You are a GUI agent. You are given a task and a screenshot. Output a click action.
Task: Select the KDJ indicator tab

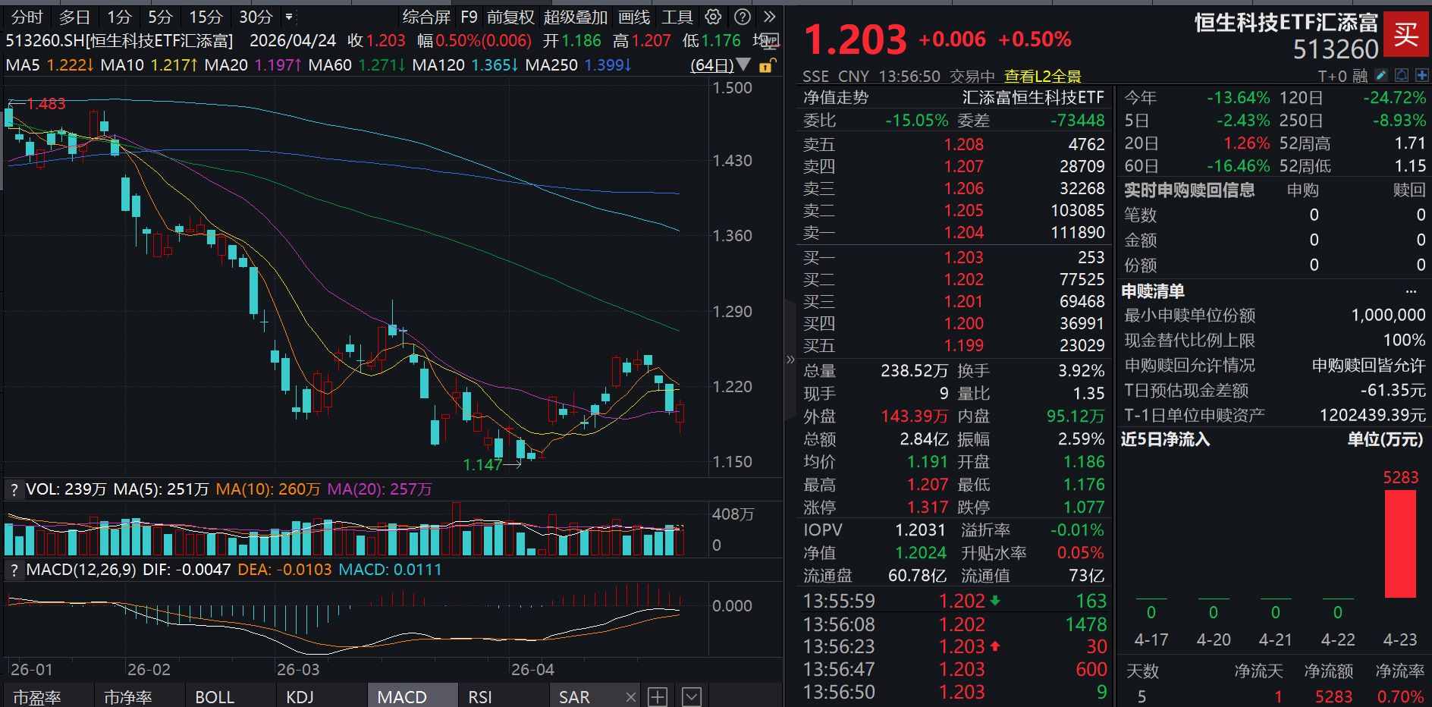pos(300,697)
